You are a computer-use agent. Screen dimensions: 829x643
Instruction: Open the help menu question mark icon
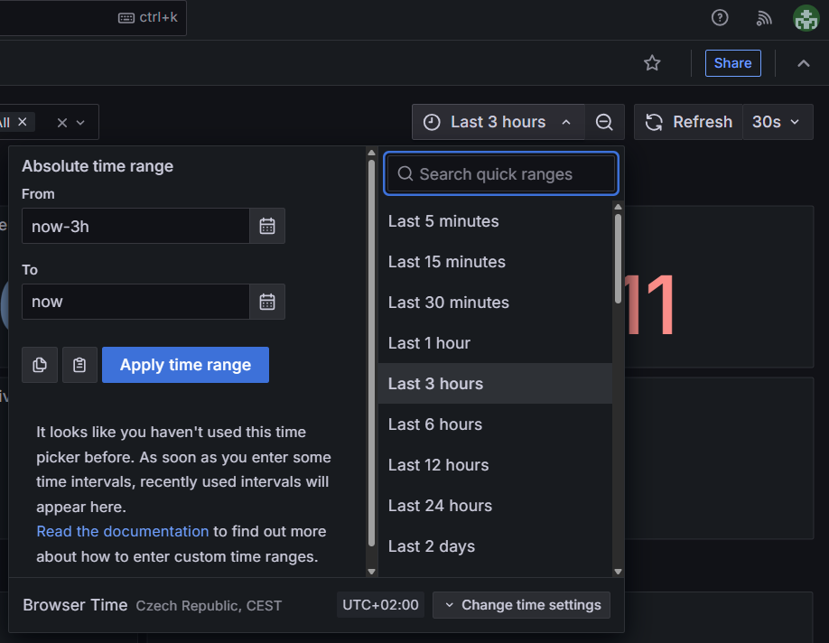point(720,17)
